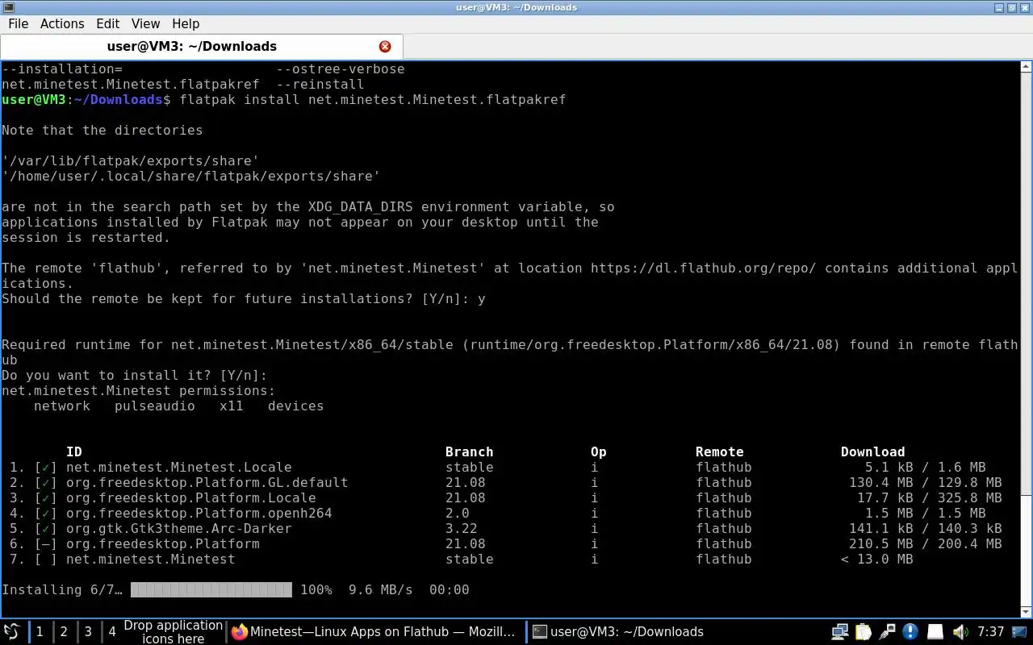
Task: Open the View menu
Action: point(145,23)
